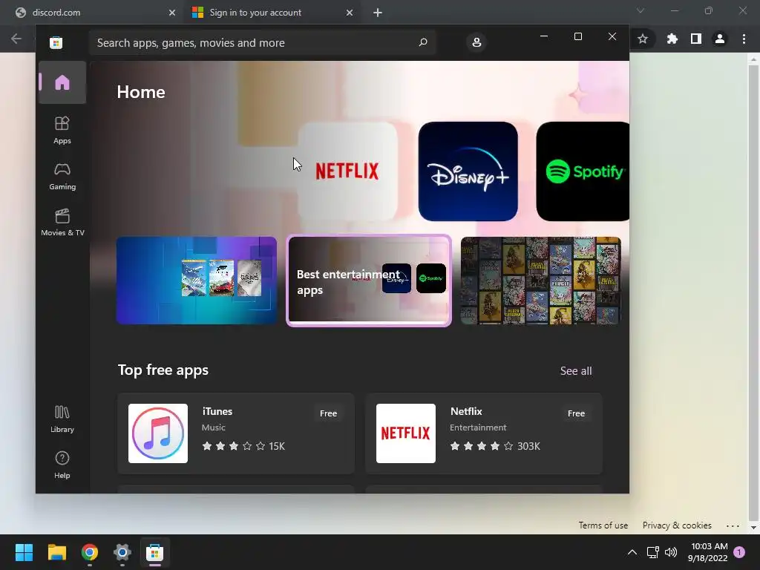The height and width of the screenshot is (570, 760).
Task: Open volume speaker tray icon
Action: pyautogui.click(x=671, y=552)
